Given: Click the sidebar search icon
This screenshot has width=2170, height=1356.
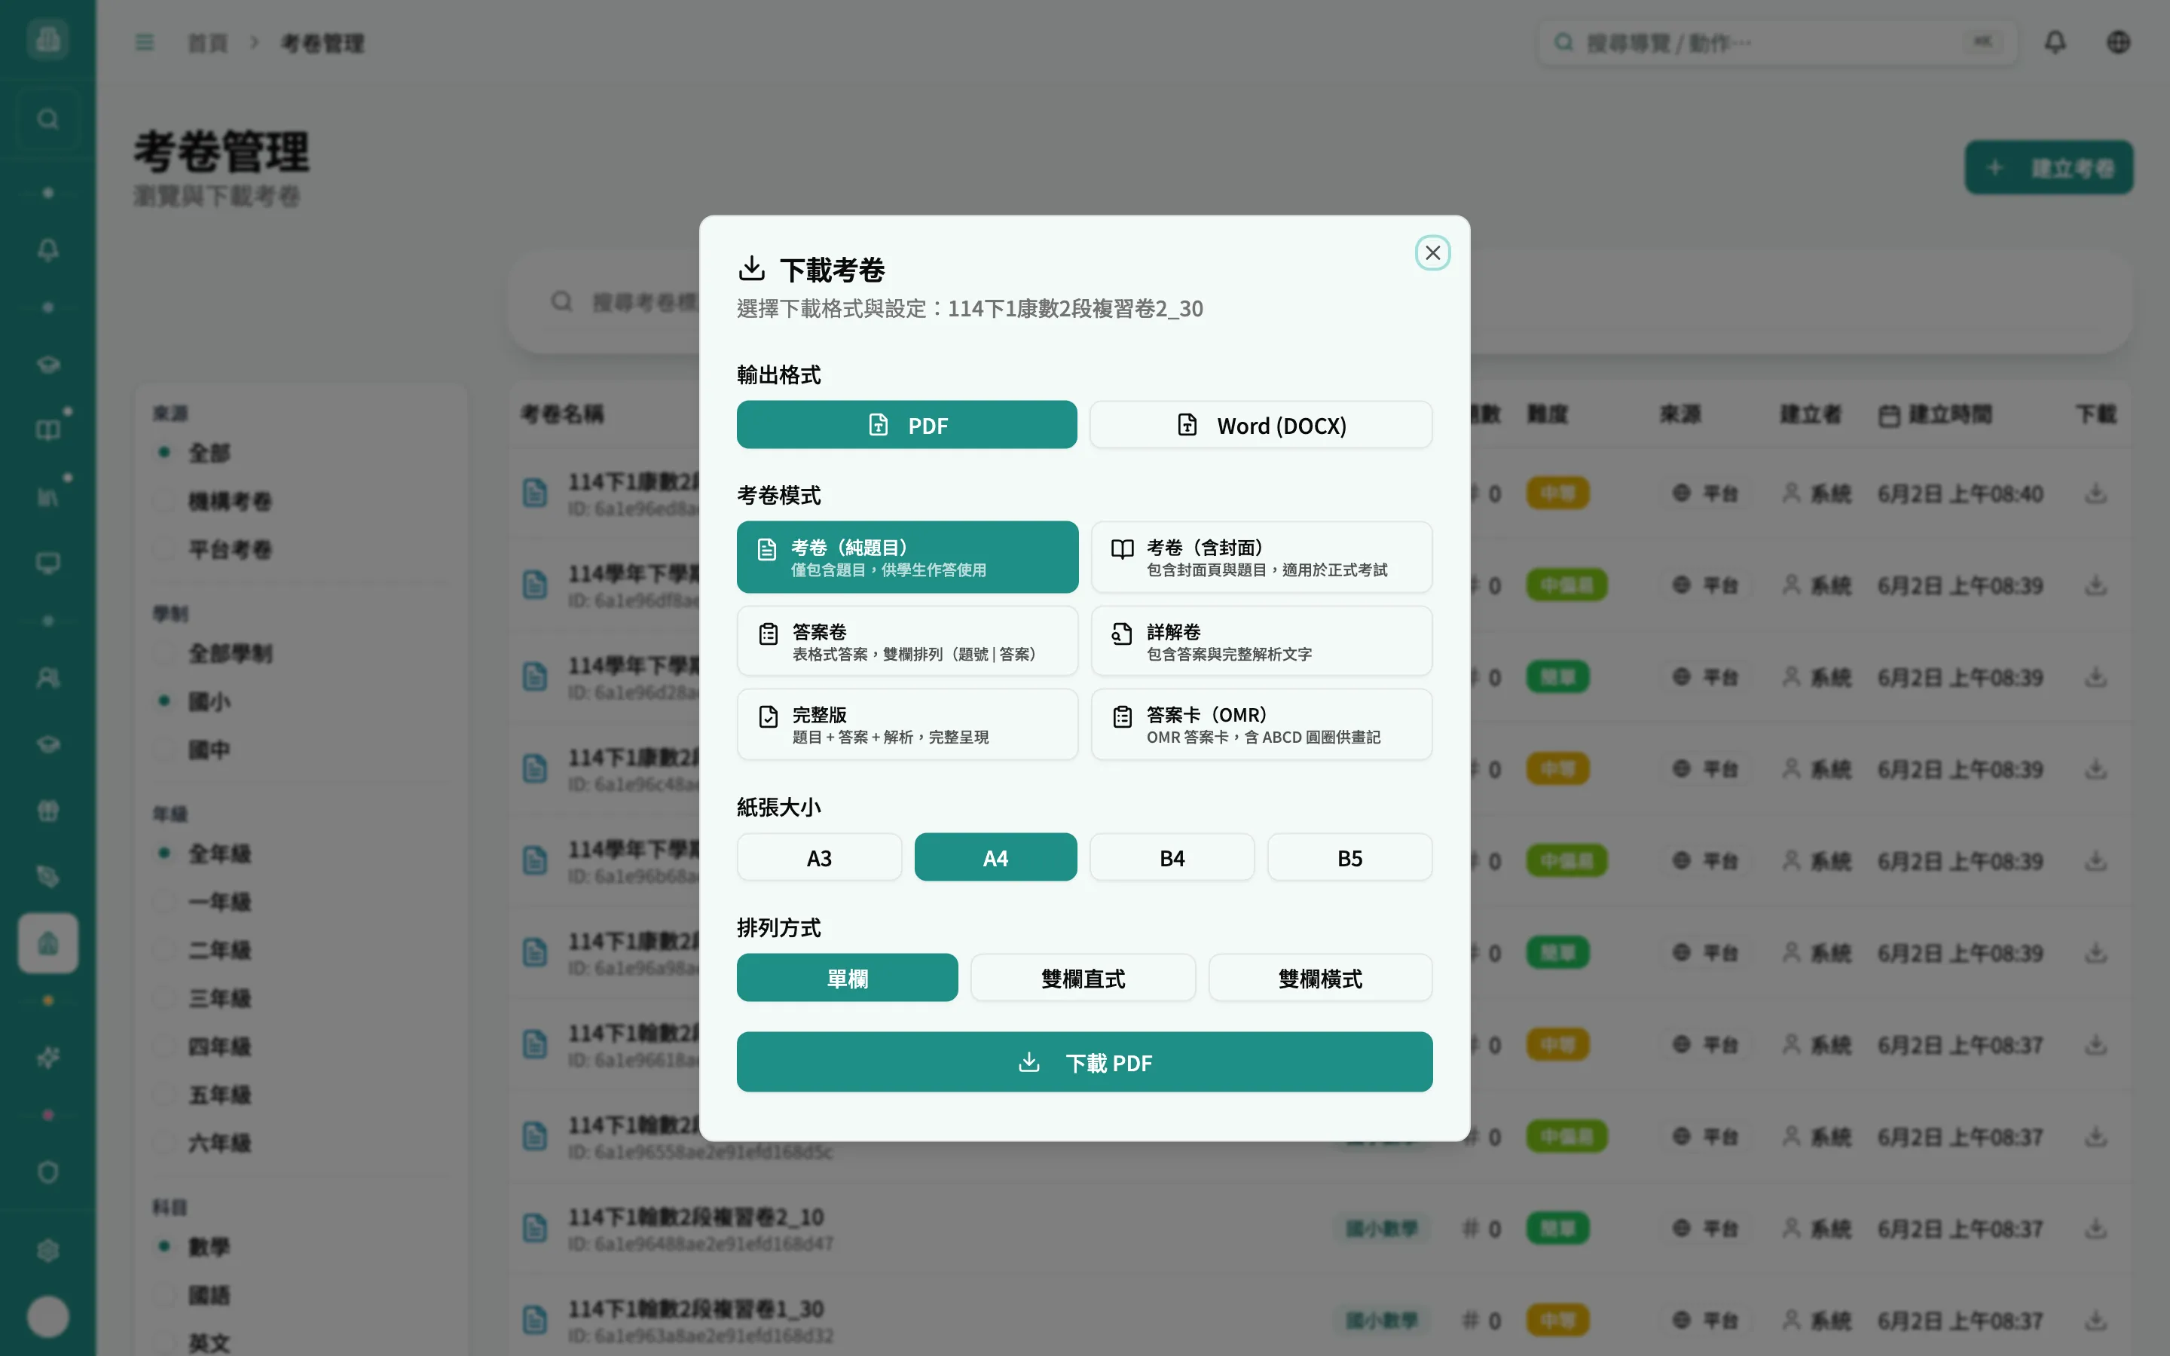Looking at the screenshot, I should (x=47, y=119).
